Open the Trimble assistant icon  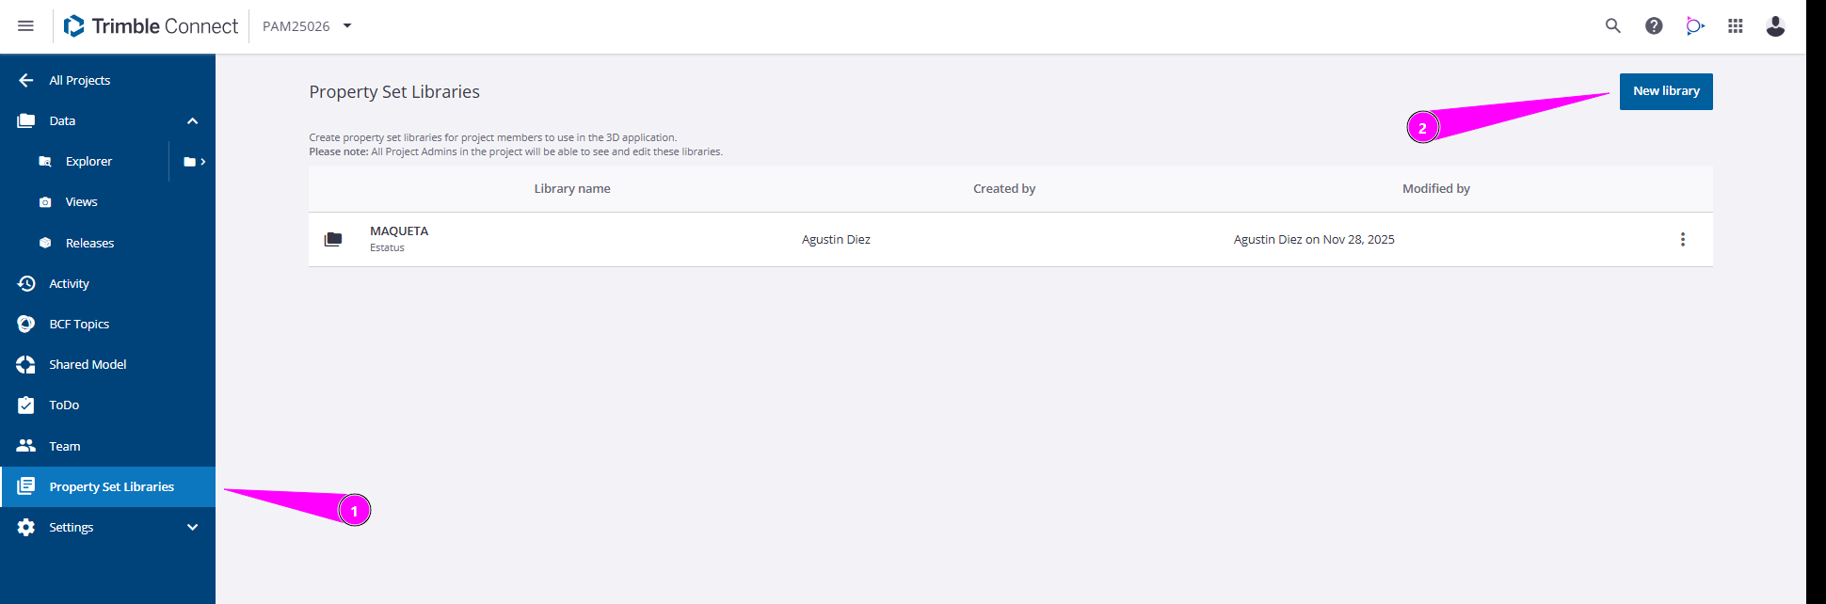pyautogui.click(x=1694, y=26)
